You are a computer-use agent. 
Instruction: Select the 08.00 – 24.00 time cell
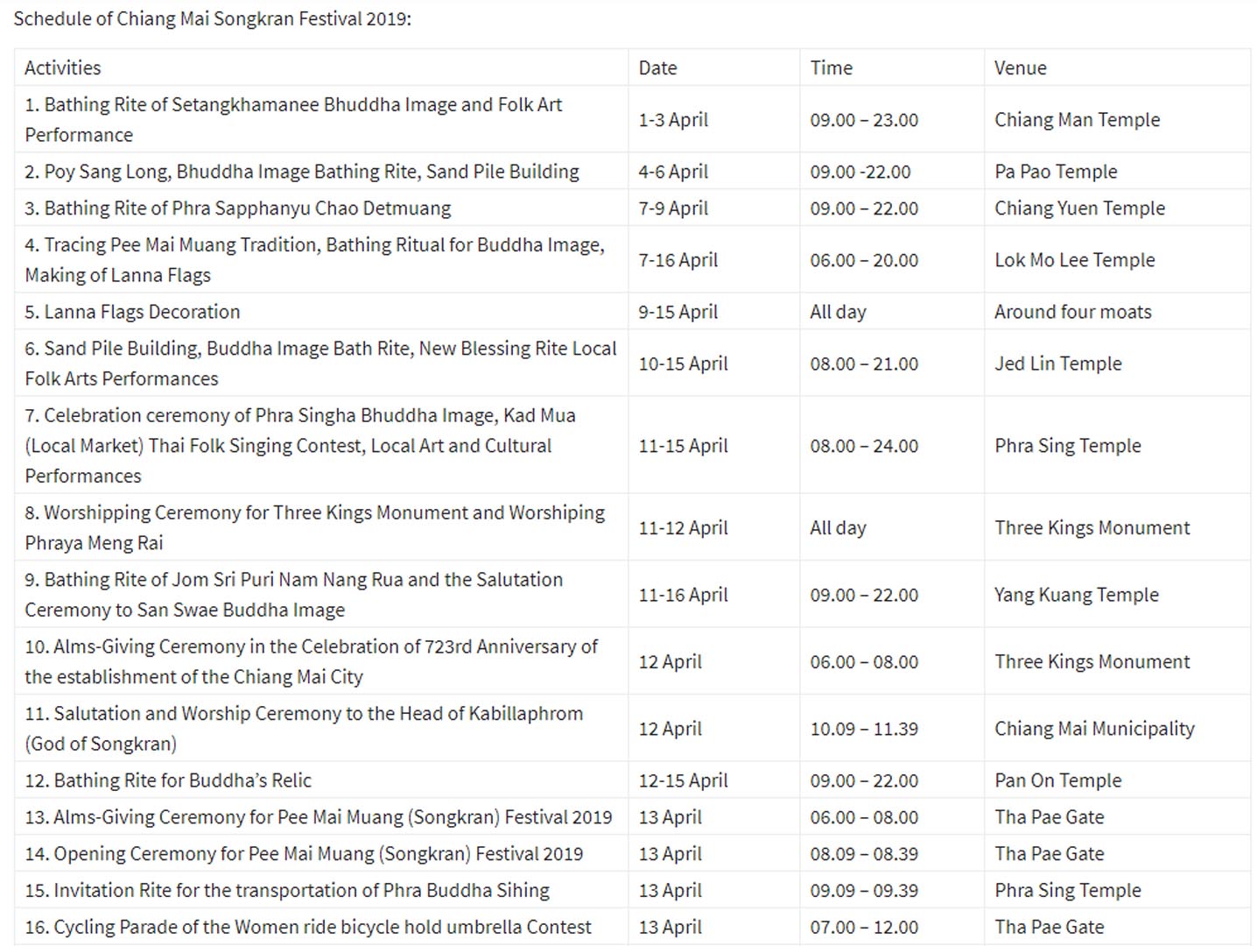[864, 446]
